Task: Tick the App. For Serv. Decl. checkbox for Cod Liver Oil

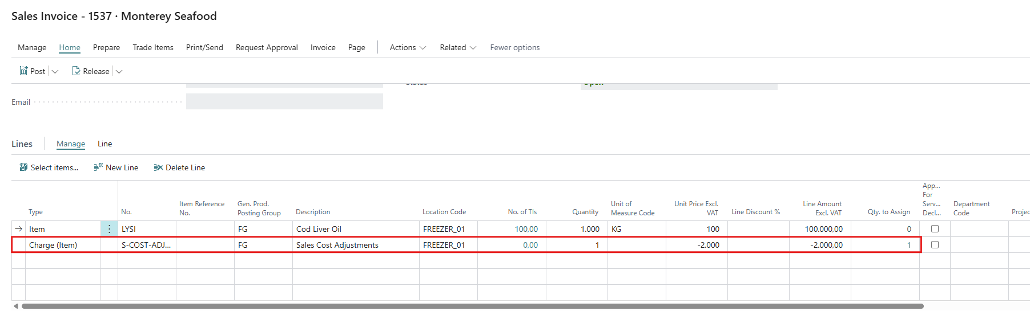Action: (x=935, y=228)
